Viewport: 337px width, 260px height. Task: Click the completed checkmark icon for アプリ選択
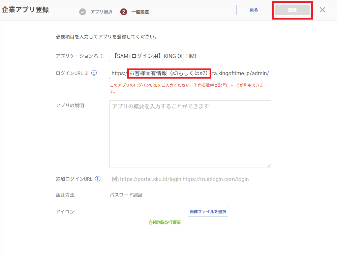tap(83, 12)
